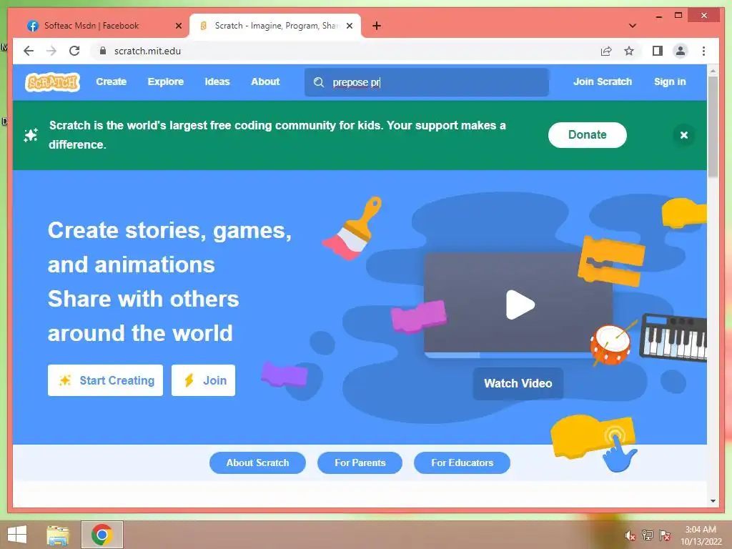Click the share page icon in address bar
This screenshot has height=549, width=732.
(606, 51)
